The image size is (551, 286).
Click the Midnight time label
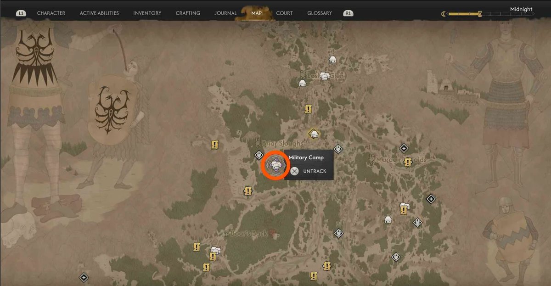click(x=521, y=9)
